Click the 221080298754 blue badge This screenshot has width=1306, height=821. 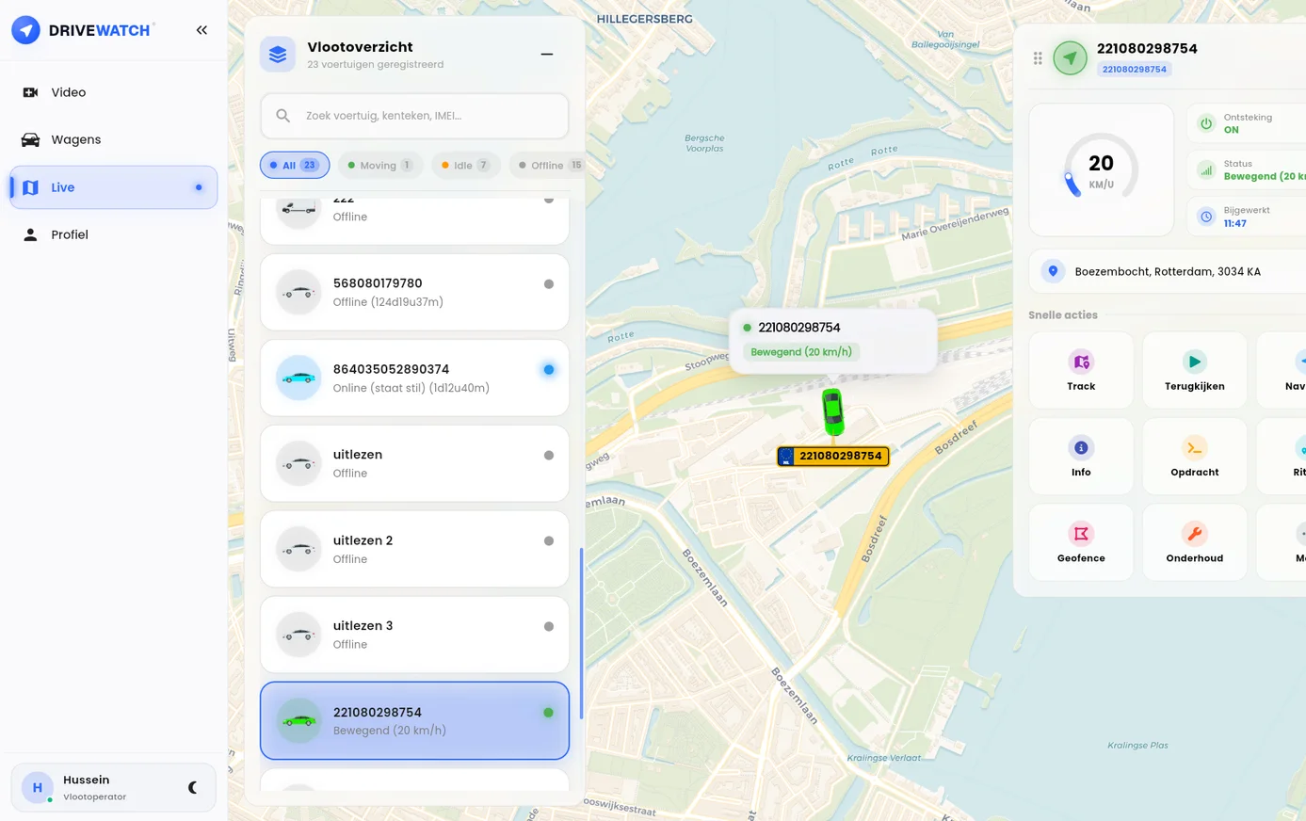pyautogui.click(x=1135, y=69)
